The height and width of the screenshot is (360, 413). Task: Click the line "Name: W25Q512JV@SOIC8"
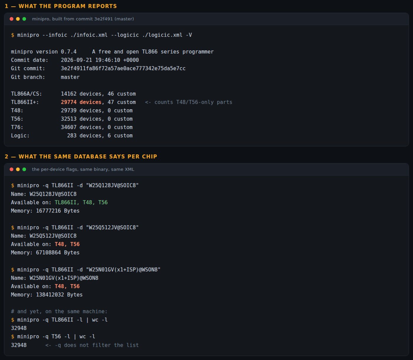pyautogui.click(x=44, y=236)
